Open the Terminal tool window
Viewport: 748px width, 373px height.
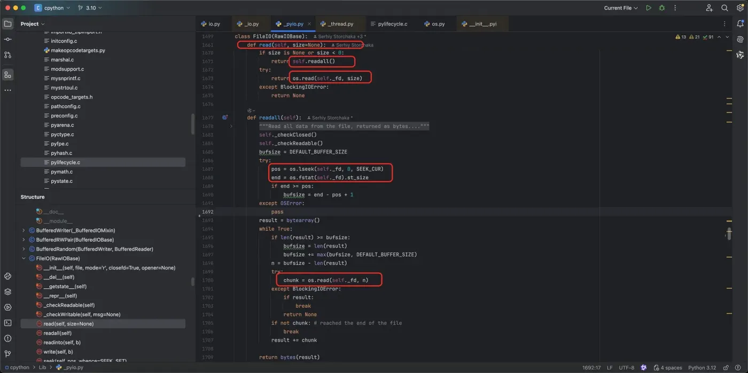(7, 323)
